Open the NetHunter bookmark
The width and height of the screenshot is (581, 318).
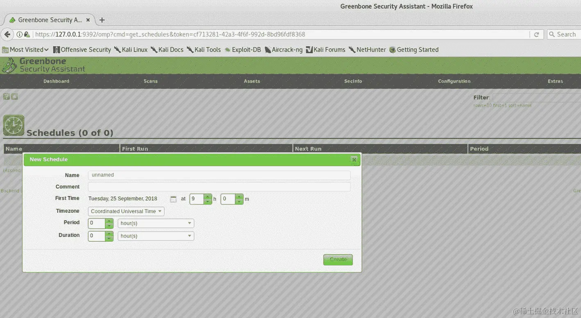coord(368,50)
